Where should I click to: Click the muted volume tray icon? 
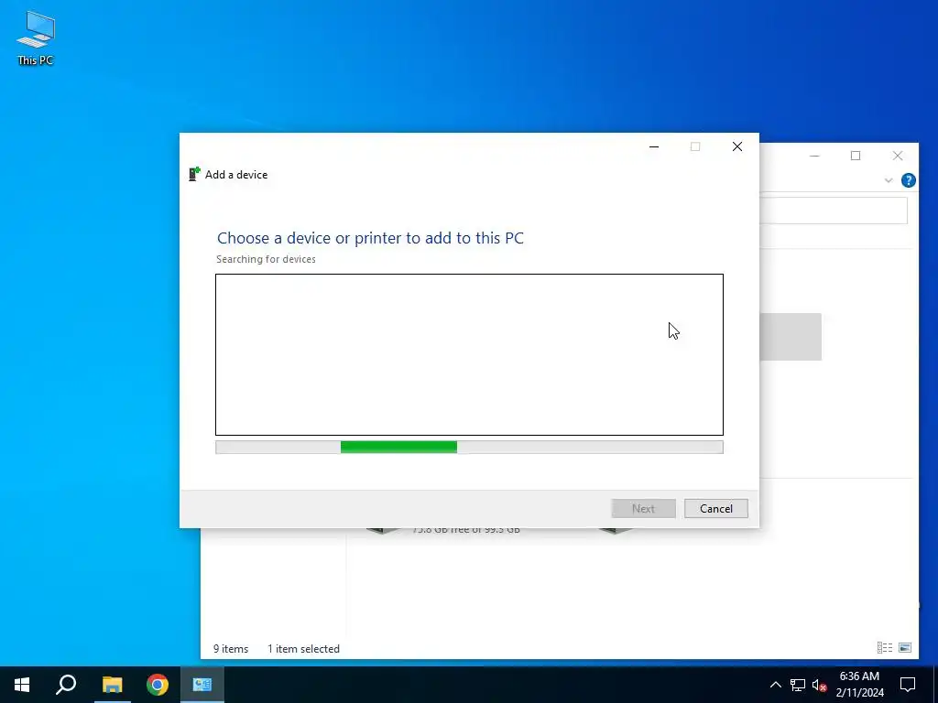pos(819,685)
